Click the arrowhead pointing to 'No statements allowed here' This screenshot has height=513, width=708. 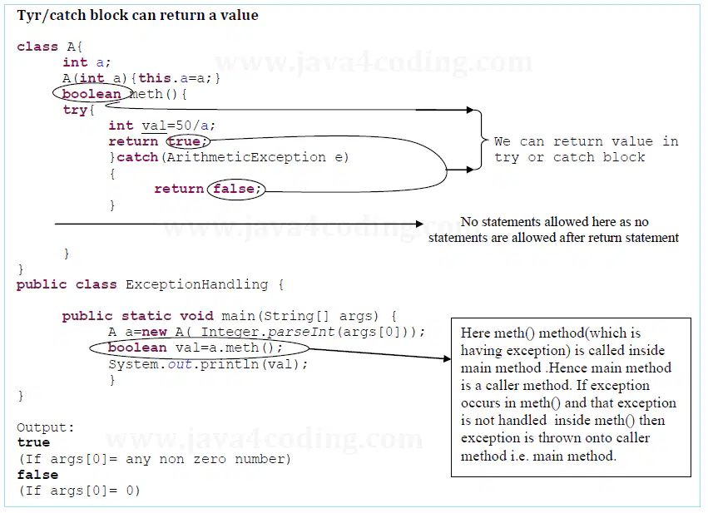coord(419,224)
